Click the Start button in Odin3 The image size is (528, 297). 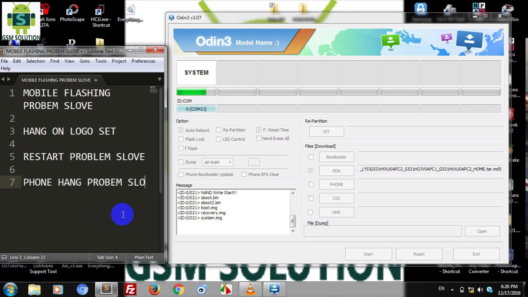pyautogui.click(x=368, y=254)
